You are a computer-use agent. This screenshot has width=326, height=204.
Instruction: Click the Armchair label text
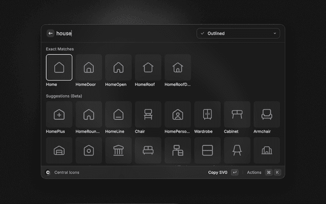coord(262,132)
